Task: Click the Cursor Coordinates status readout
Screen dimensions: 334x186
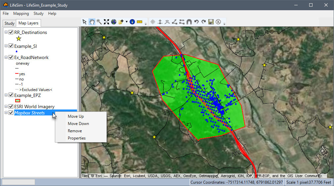Action: [x=237, y=182]
